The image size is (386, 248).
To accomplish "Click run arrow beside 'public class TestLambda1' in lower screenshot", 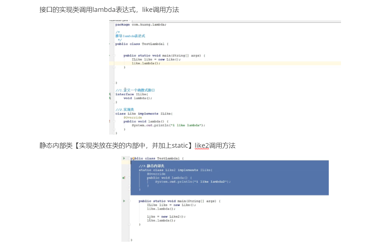I will click(x=124, y=158).
